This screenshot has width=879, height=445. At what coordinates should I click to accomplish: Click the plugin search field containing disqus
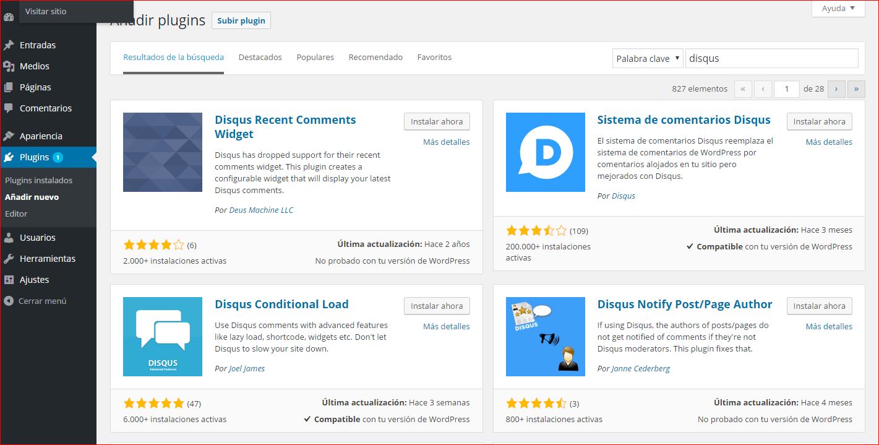pyautogui.click(x=772, y=58)
